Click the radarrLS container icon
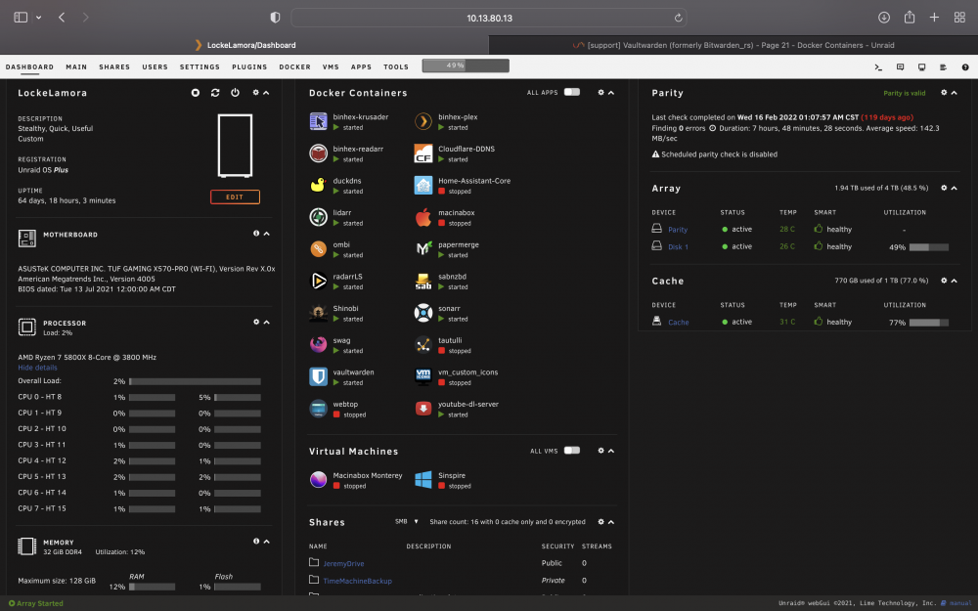Screen dimensions: 978x611 point(318,281)
